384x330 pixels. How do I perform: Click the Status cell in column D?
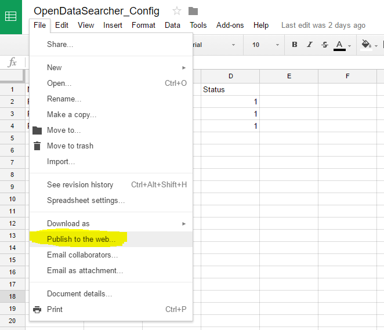pos(230,89)
